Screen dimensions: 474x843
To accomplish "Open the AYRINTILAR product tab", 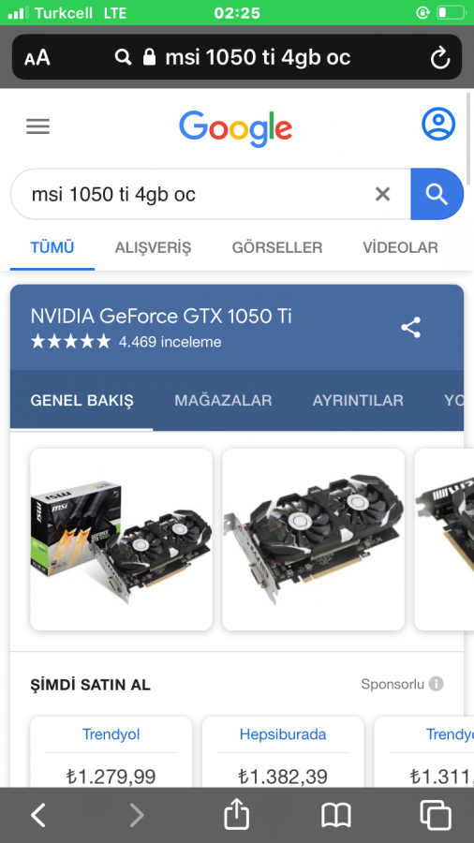I will [358, 401].
